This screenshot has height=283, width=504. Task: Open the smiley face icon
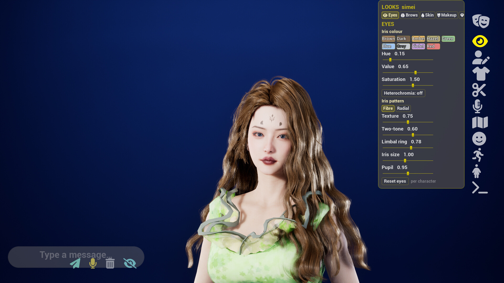pos(479,139)
